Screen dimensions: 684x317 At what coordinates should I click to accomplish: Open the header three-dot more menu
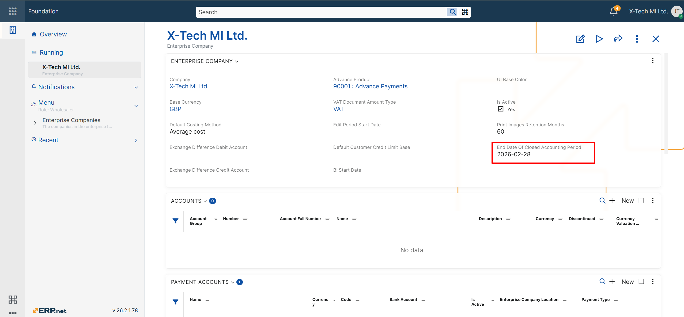click(x=637, y=39)
